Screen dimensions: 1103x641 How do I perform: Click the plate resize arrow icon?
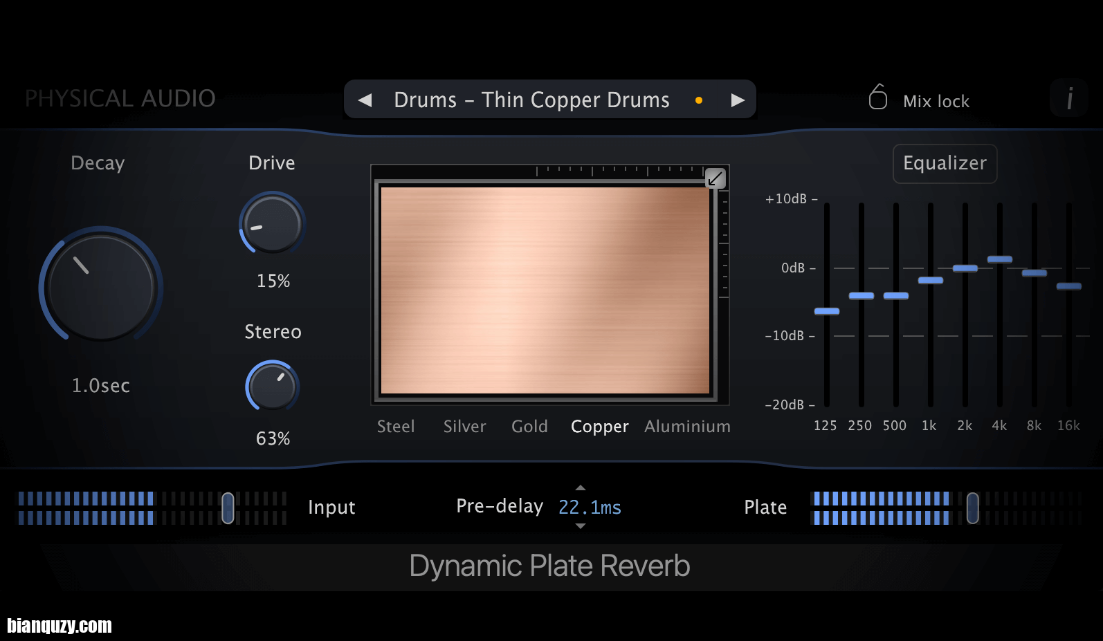click(x=715, y=179)
